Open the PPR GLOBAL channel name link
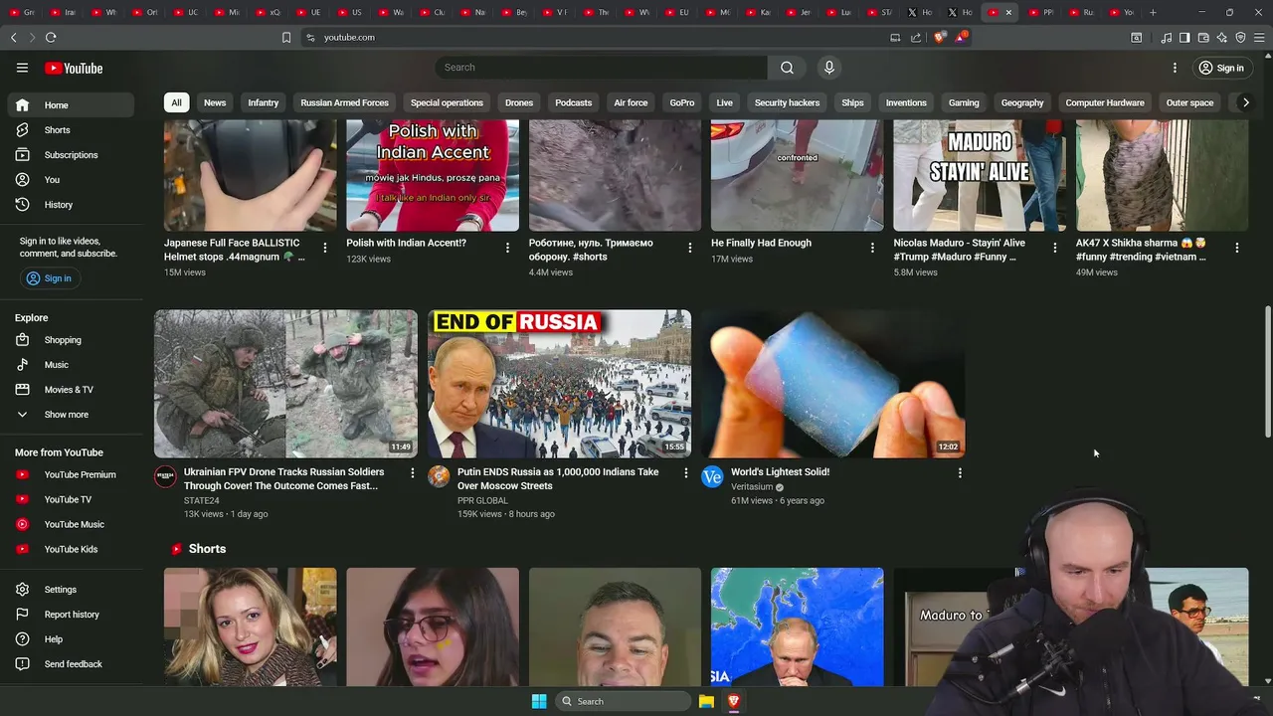Viewport: 1273px width, 716px height. 482,500
